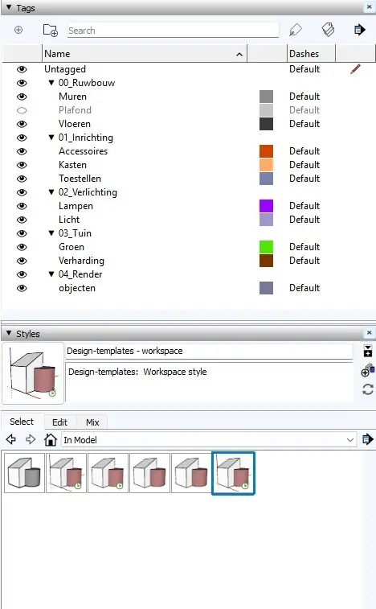The width and height of the screenshot is (376, 609).
Task: Switch to the Edit tab
Action: [59, 422]
